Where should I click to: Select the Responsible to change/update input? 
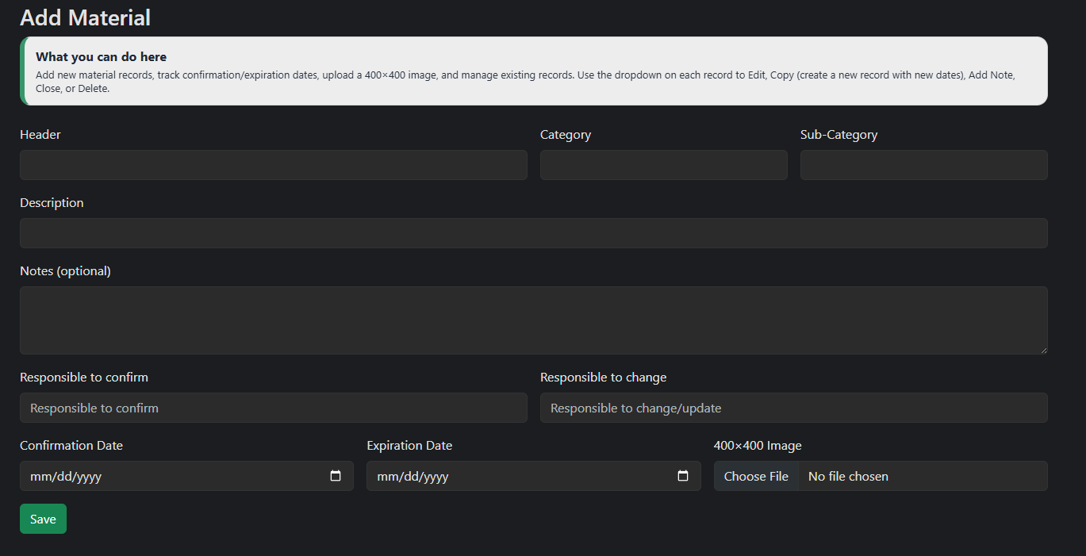pos(793,408)
